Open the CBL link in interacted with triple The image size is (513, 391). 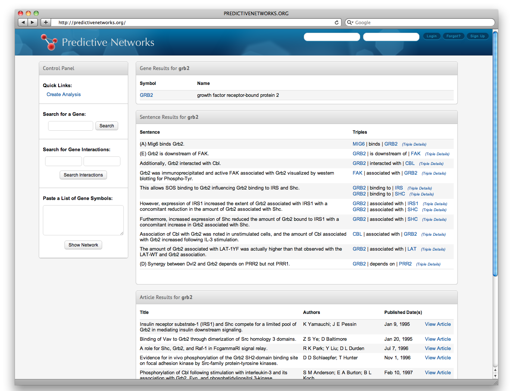pyautogui.click(x=410, y=163)
